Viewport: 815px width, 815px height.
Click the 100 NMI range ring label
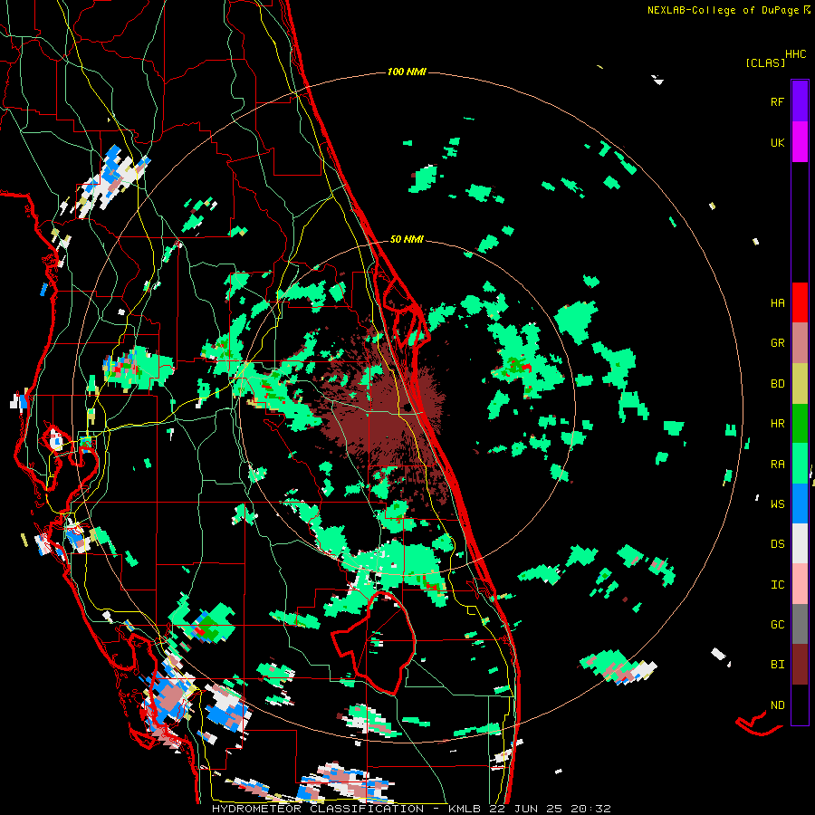(x=407, y=72)
